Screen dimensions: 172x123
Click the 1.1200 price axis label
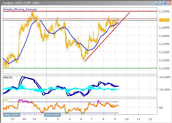point(164,68)
